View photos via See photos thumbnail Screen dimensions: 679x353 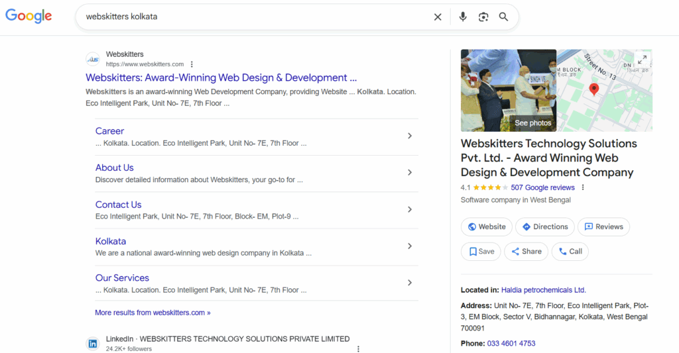509,91
